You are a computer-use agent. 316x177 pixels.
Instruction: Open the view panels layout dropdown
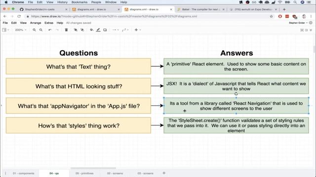5,30
